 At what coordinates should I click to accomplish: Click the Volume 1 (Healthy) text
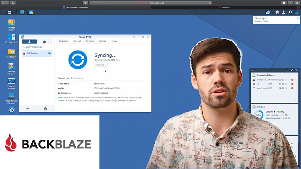[x=275, y=112]
